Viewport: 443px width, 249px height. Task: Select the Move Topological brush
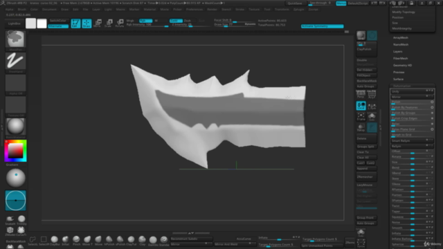click(x=87, y=241)
